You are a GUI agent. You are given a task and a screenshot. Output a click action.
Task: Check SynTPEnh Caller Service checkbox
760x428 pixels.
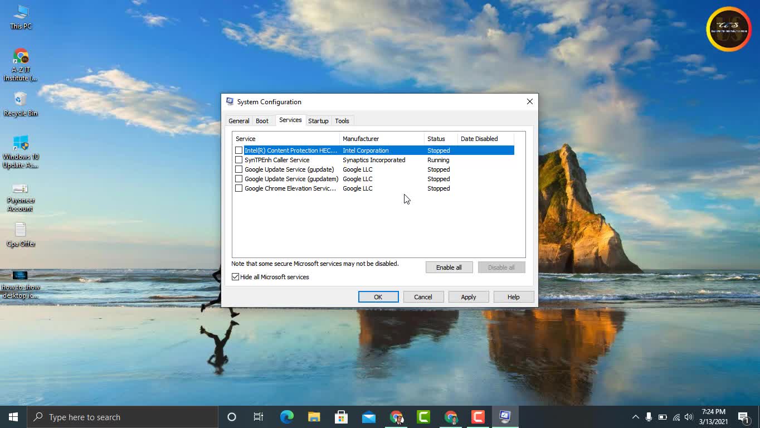point(238,160)
